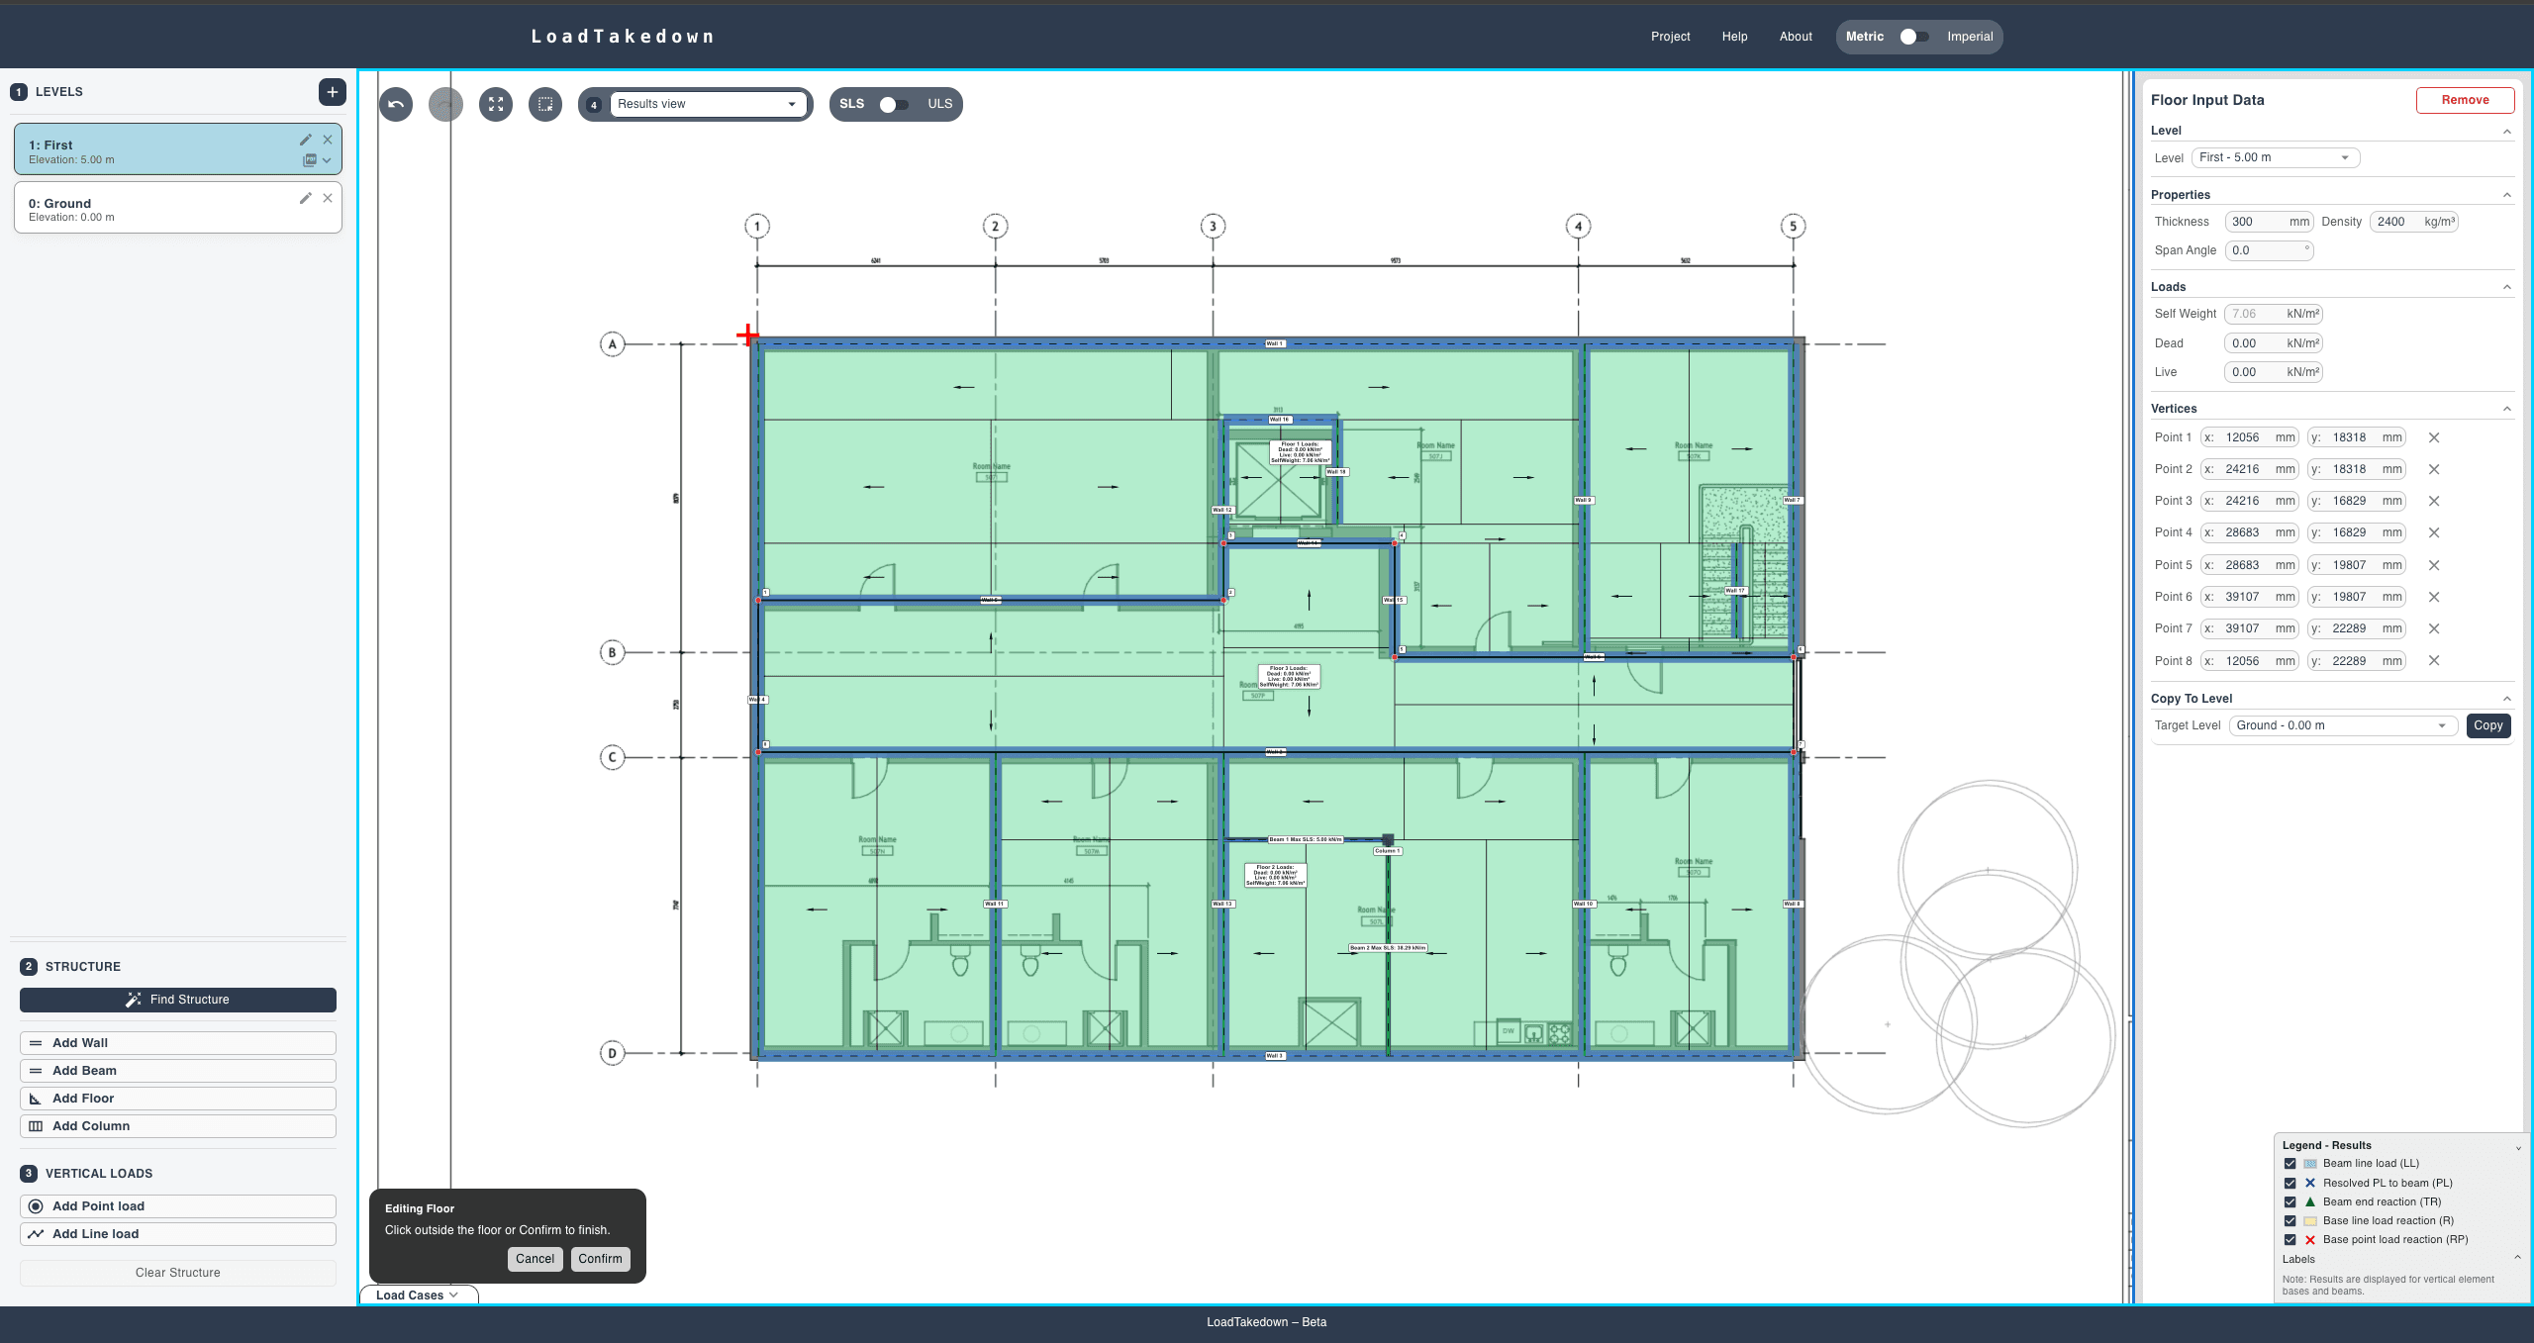Uncheck Beam line load (LL) legend checkbox

(x=2290, y=1164)
